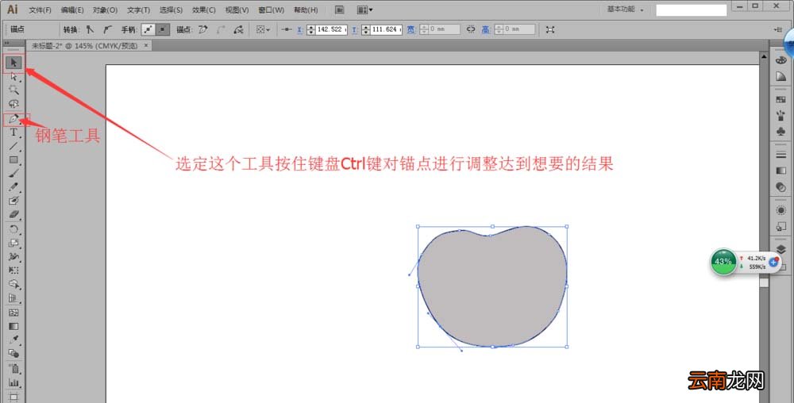Image resolution: width=794 pixels, height=403 pixels.
Task: Select the Selection tool (black arrow)
Action: tap(13, 63)
